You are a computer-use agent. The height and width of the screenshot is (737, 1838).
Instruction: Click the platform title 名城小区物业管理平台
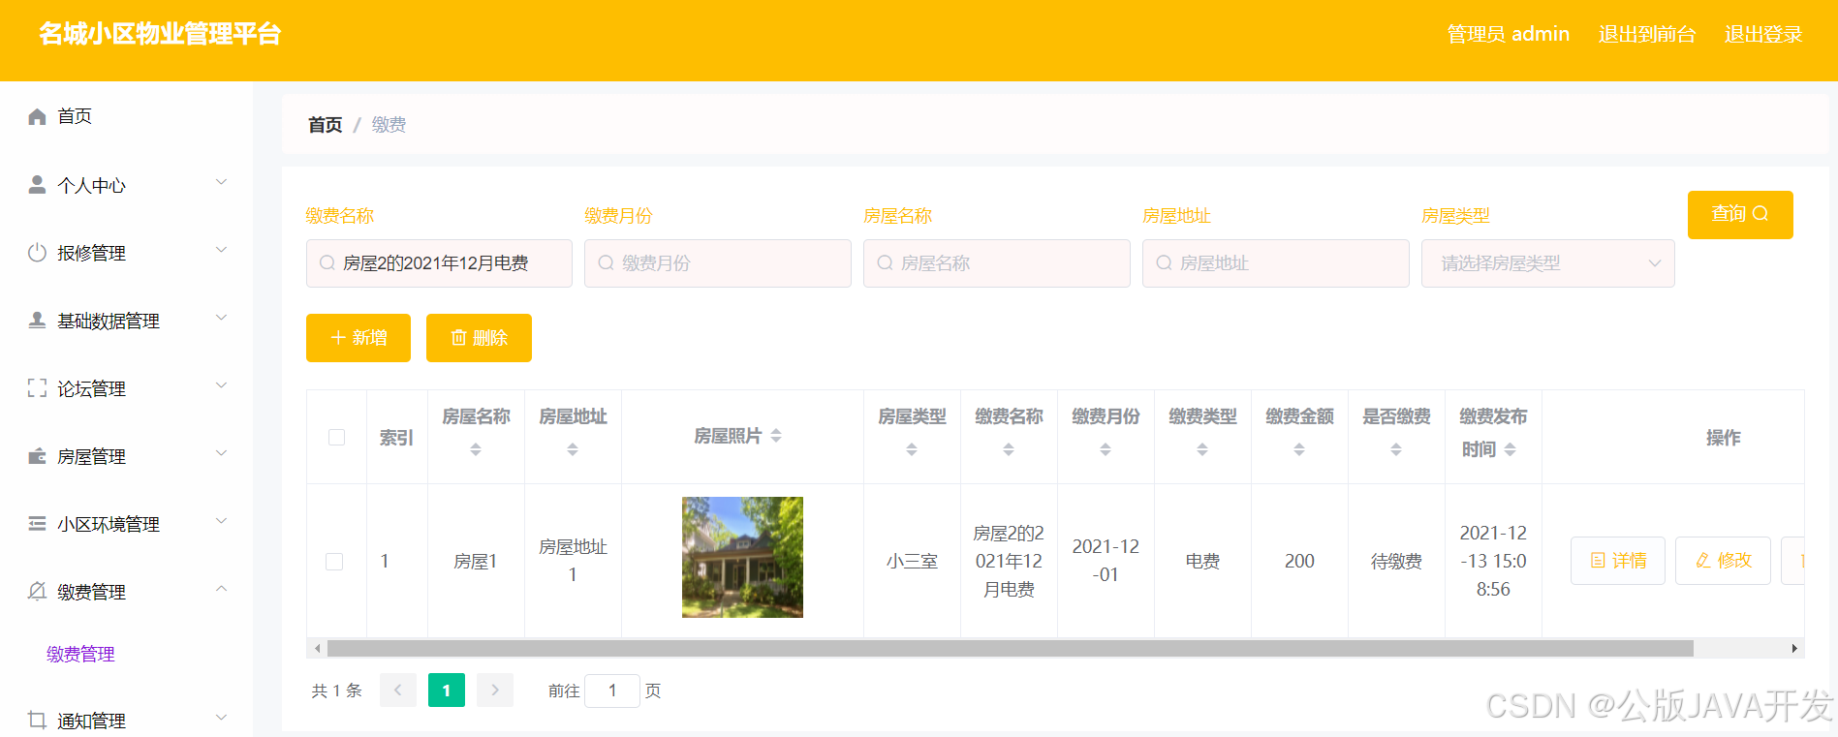[x=160, y=34]
